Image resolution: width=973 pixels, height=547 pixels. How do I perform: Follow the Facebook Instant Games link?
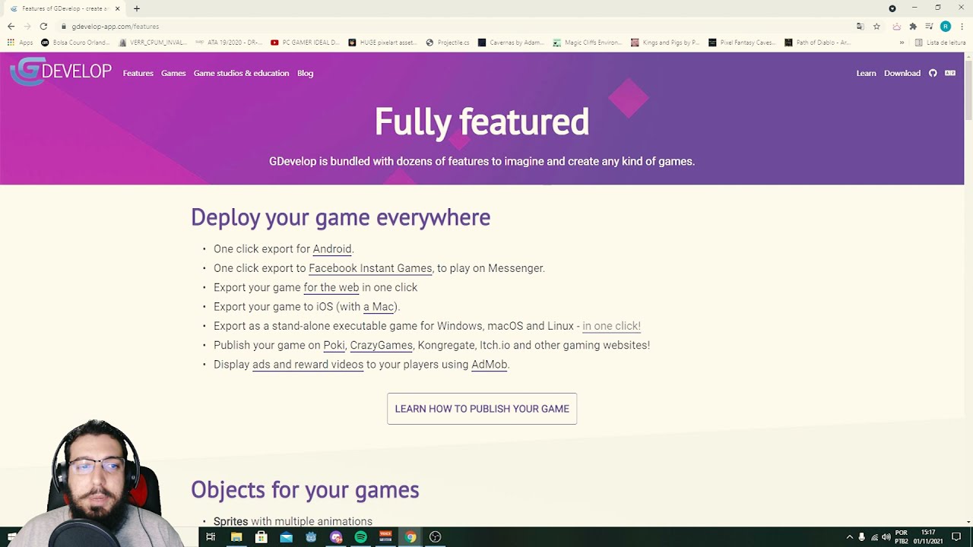370,268
